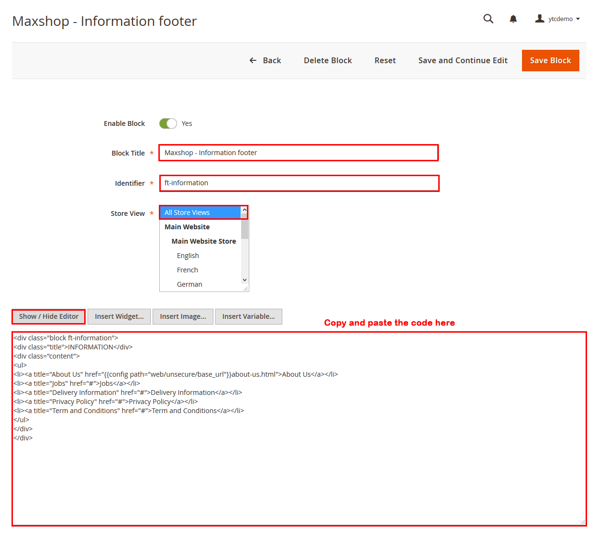
Task: Open the admin search magnifier icon
Action: point(488,19)
